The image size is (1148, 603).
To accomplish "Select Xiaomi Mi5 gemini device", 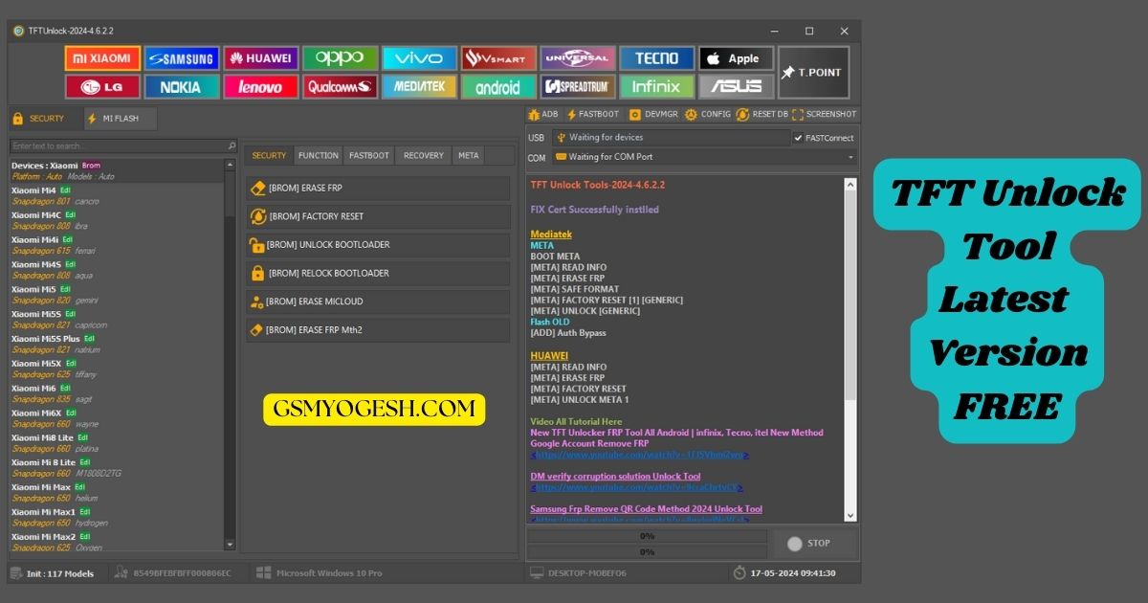I will [x=116, y=295].
